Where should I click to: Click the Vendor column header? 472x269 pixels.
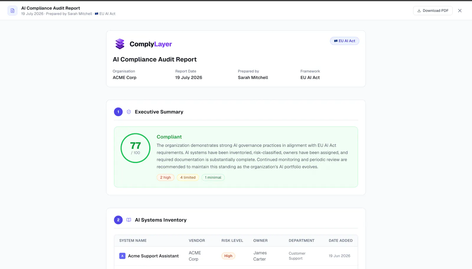(197, 241)
